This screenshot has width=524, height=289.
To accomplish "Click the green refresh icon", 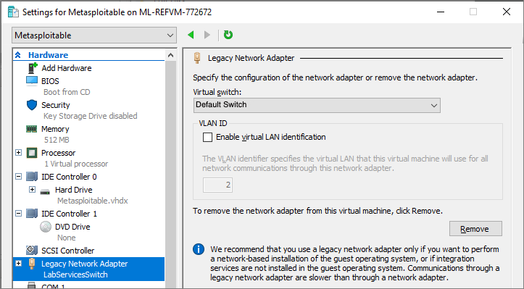I will (x=228, y=35).
